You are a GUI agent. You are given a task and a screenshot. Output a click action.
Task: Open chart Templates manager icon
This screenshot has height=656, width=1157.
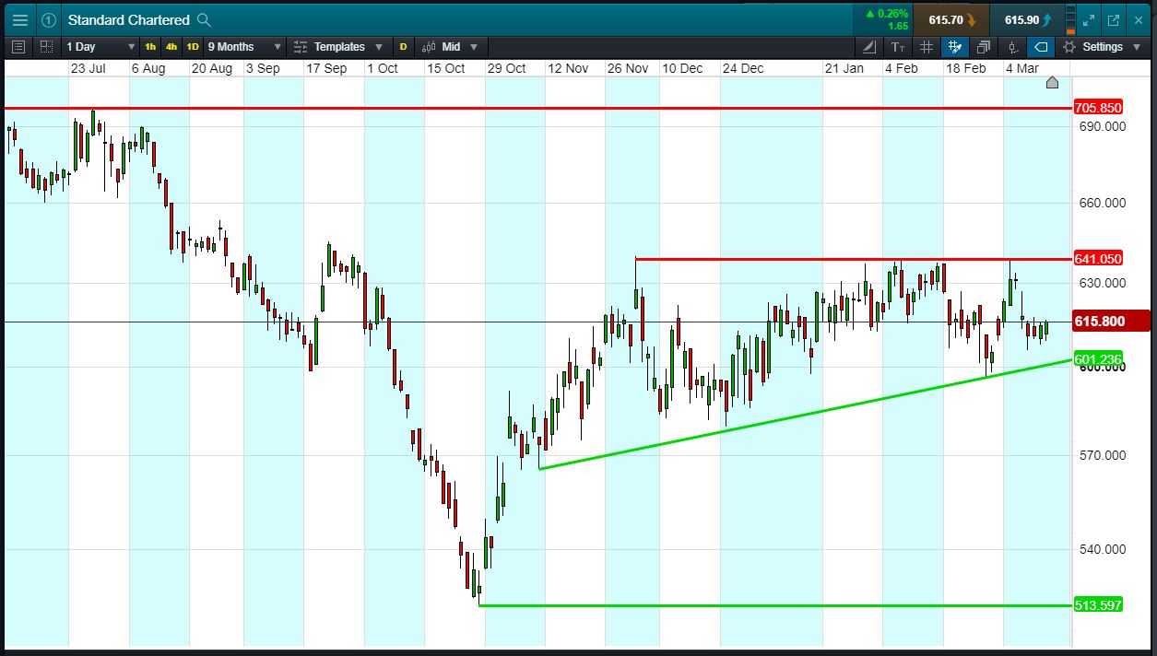[x=301, y=46]
